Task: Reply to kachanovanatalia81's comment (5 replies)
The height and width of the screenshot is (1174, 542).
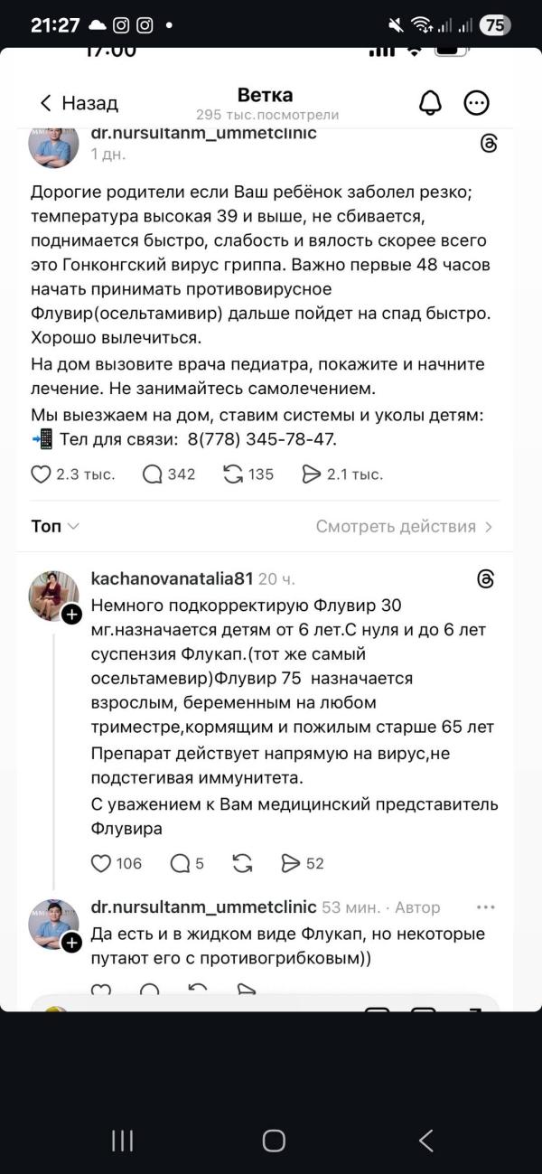Action: coord(181,863)
